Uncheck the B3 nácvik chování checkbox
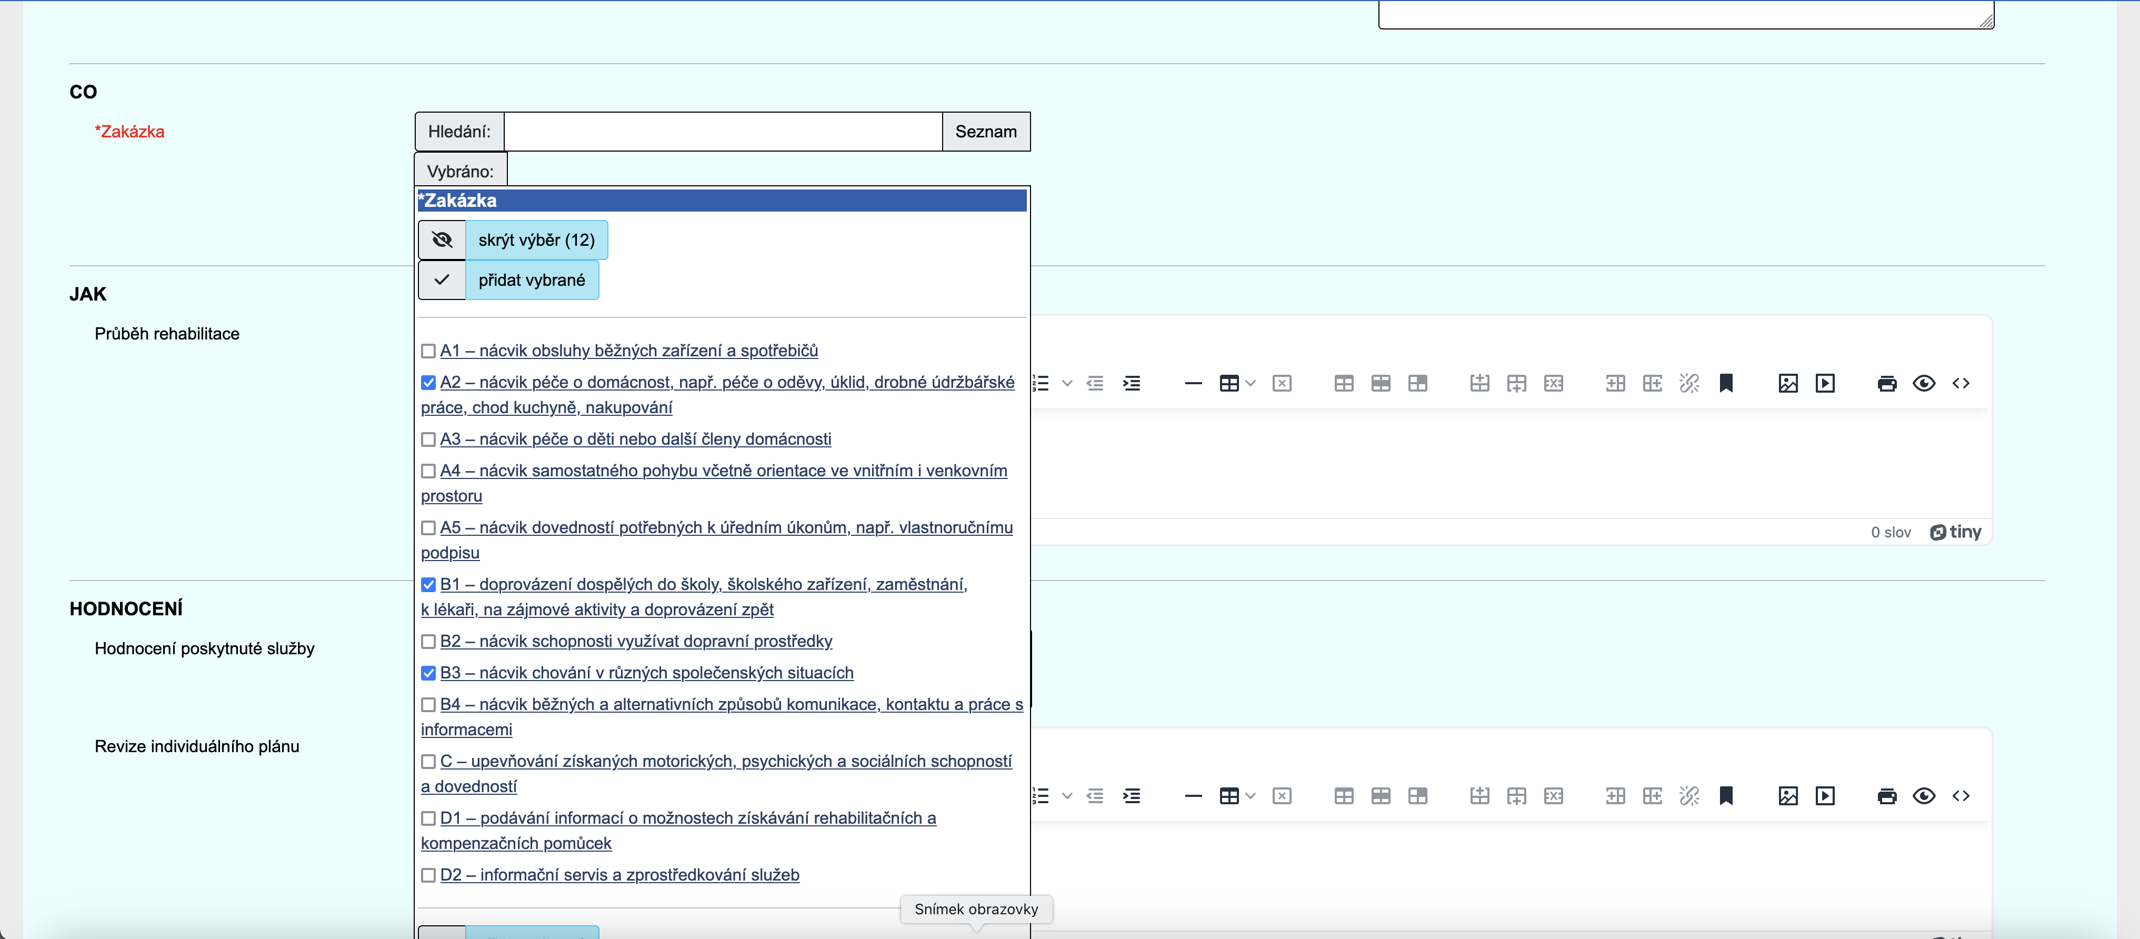The image size is (2140, 939). [x=428, y=673]
